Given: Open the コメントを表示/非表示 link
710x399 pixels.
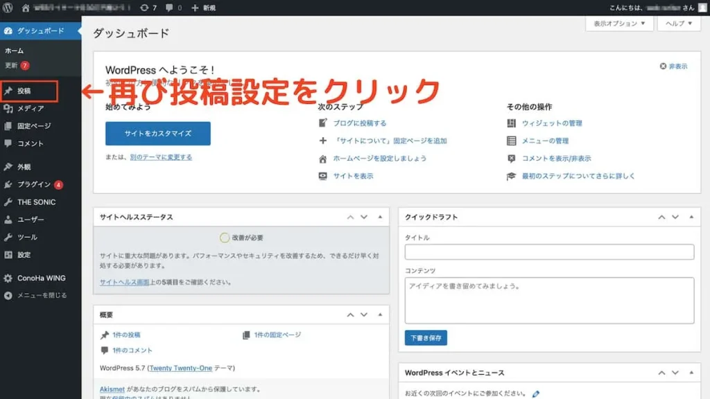Looking at the screenshot, I should pos(557,159).
